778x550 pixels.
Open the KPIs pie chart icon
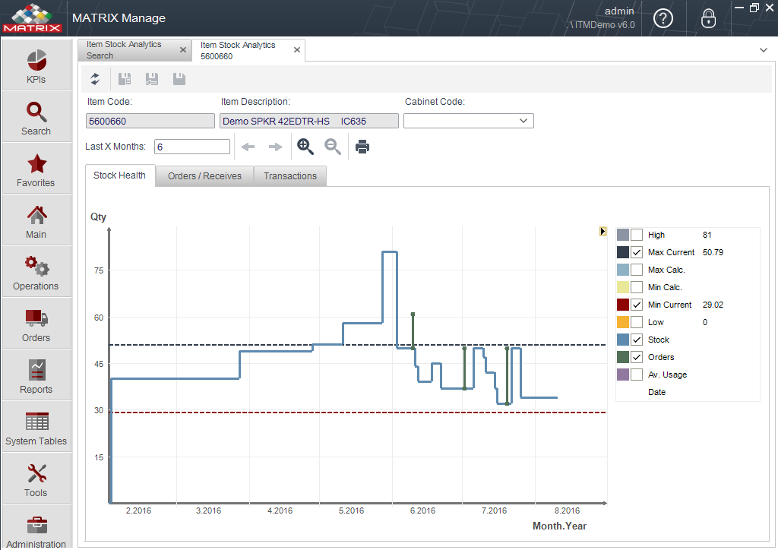coord(36,61)
